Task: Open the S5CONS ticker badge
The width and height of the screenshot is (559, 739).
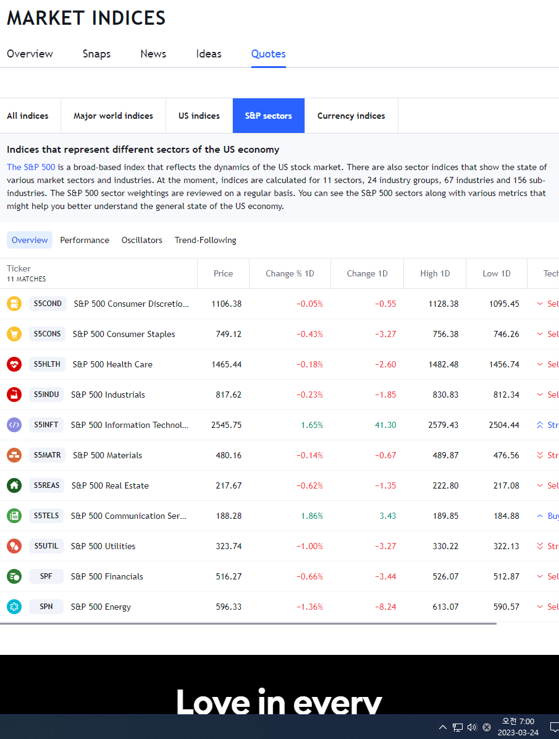Action: pyautogui.click(x=47, y=334)
